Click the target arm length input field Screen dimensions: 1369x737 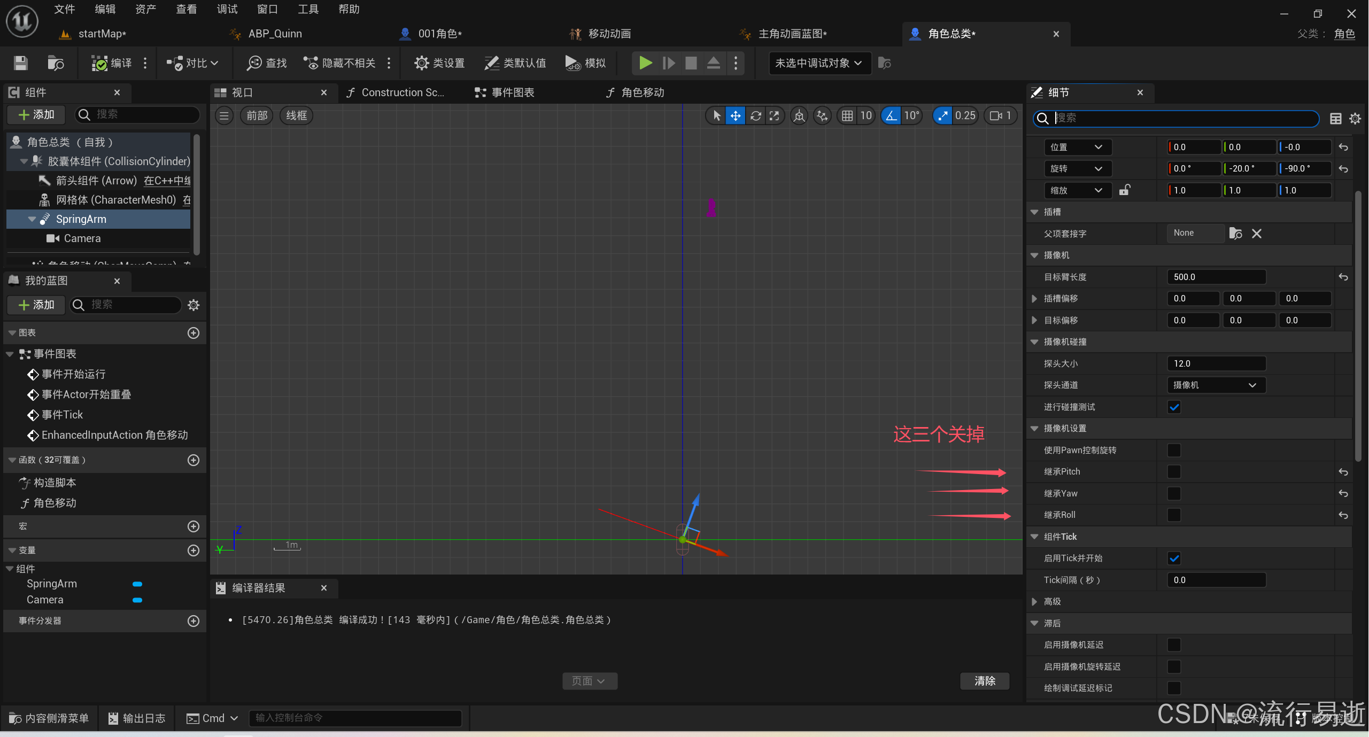(1216, 277)
